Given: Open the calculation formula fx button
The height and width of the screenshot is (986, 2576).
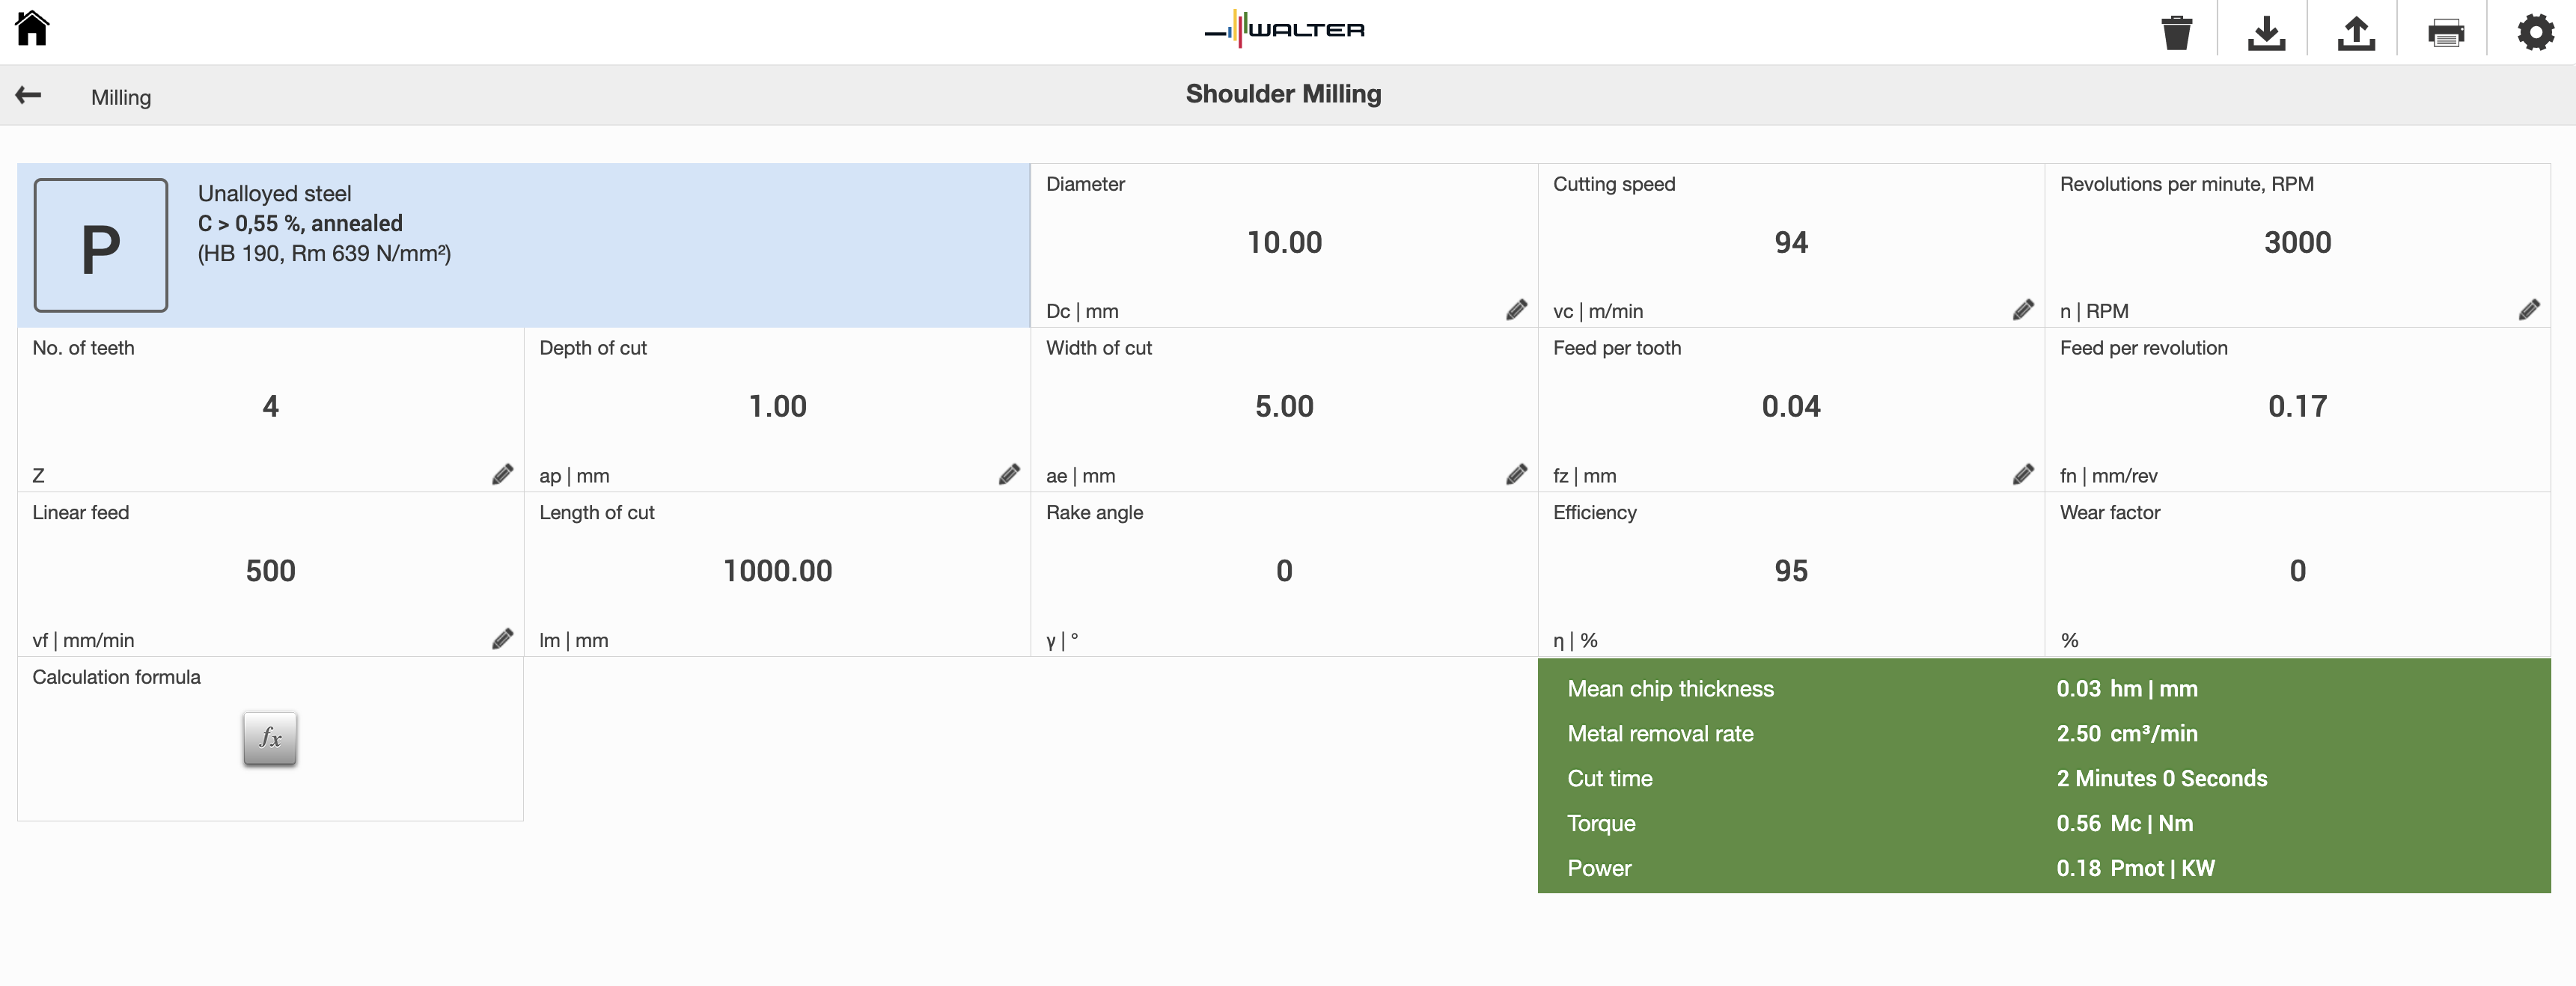Looking at the screenshot, I should coord(270,738).
